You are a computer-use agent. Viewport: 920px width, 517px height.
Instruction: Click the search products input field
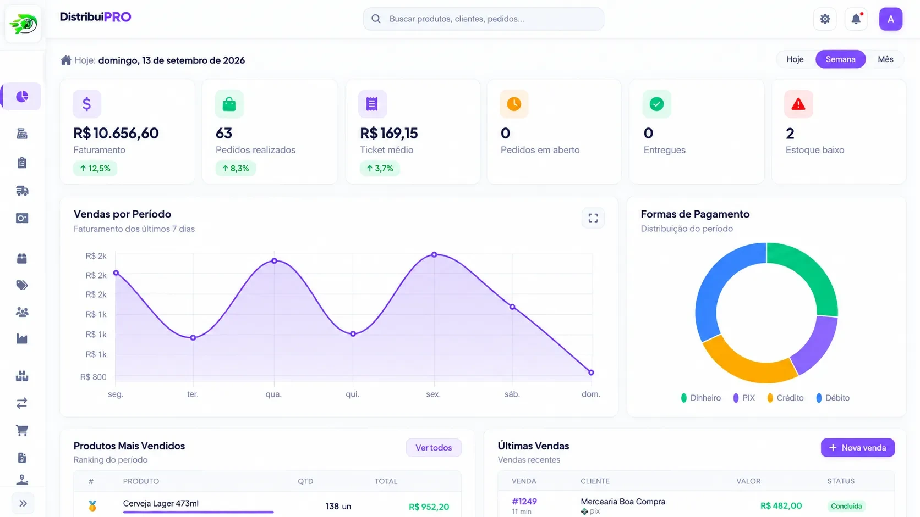pyautogui.click(x=484, y=19)
